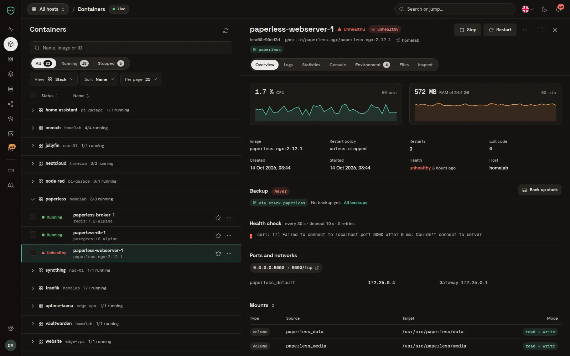
Task: Favorite paperless-db-1 with star icon
Action: 218,236
